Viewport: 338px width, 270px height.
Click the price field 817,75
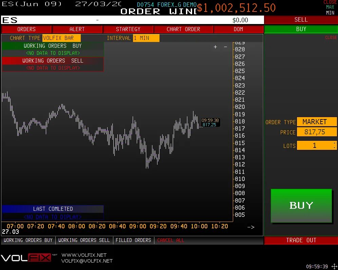tap(317, 132)
